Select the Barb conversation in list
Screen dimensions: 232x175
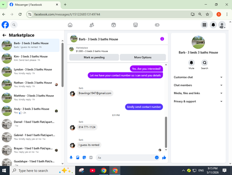coord(30,45)
